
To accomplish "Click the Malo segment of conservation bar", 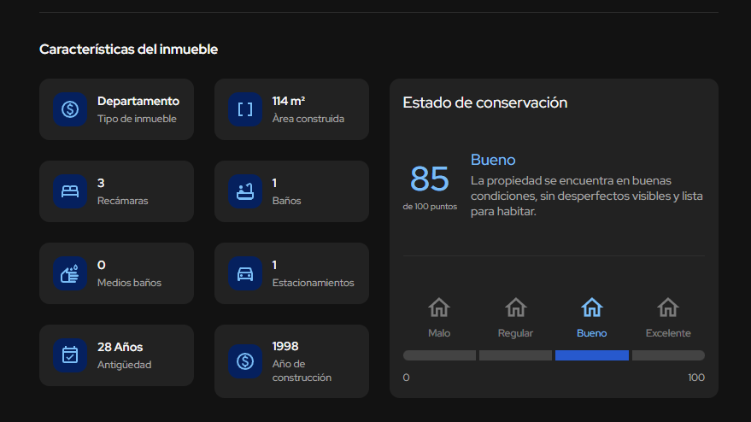I will click(x=440, y=355).
